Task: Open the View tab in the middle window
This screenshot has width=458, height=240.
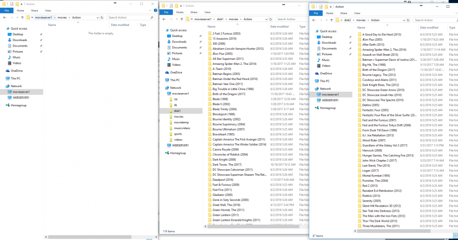Action: tap(207, 12)
